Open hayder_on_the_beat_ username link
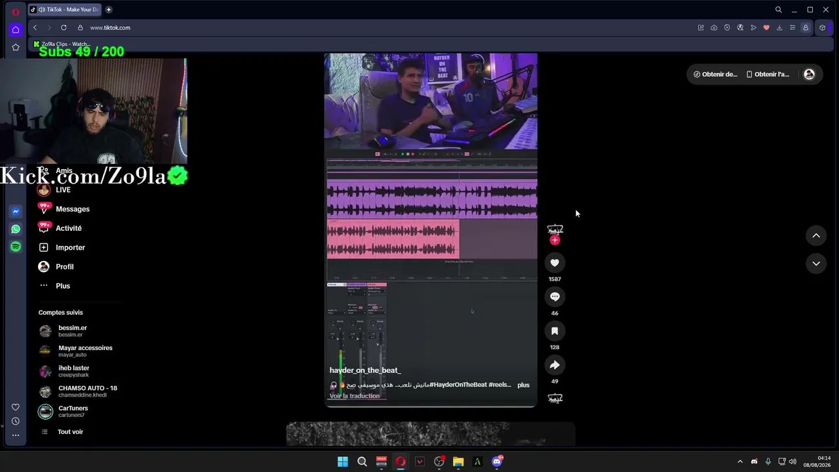 click(x=365, y=370)
